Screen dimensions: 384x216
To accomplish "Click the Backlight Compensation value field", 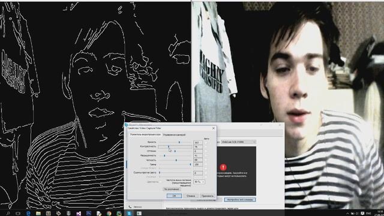I will pos(198,173).
